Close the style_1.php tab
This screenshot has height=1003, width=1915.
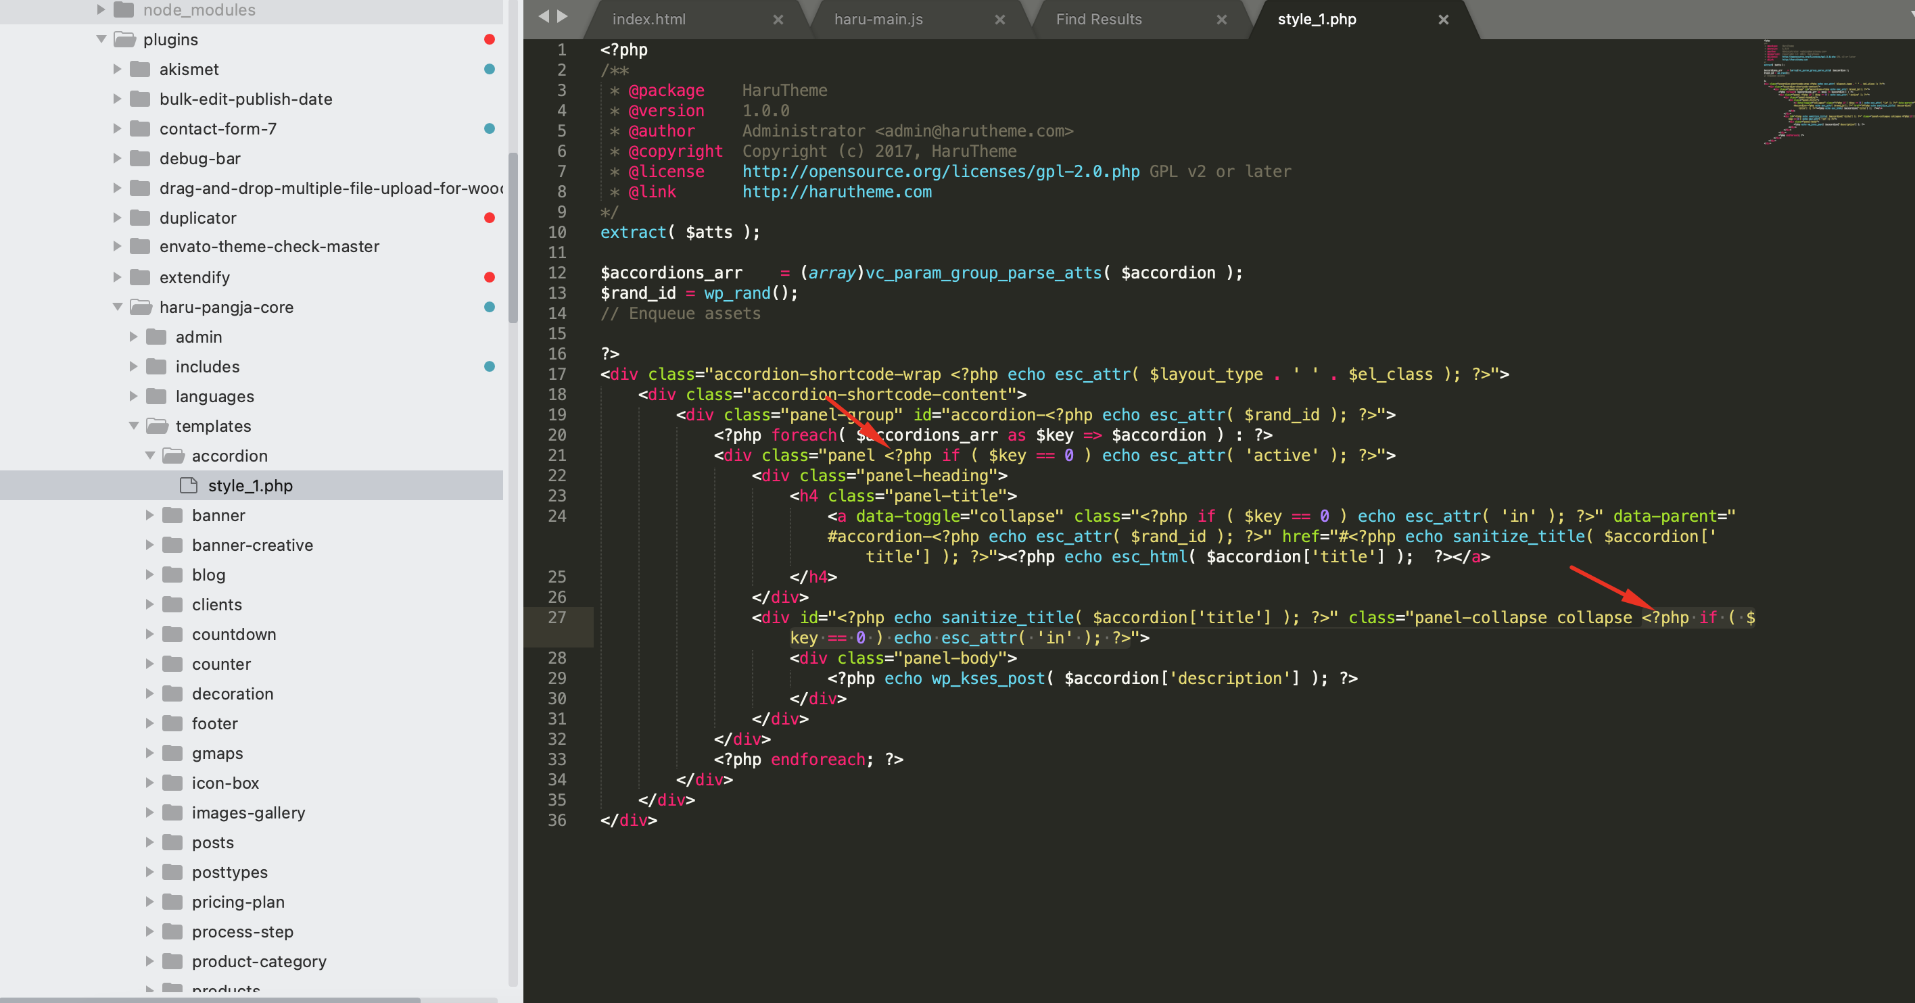[x=1444, y=20]
